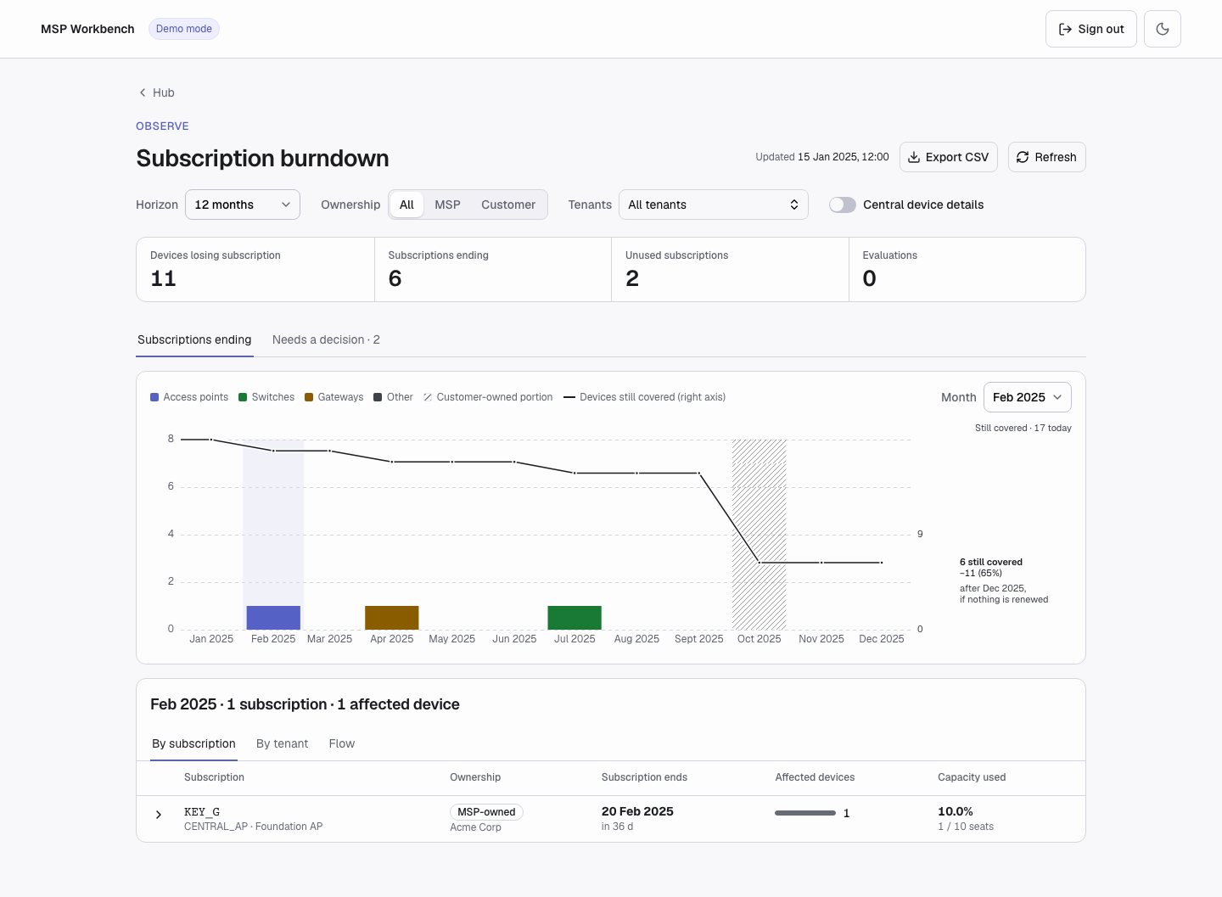Viewport: 1222px width, 897px height.
Task: Click the MSP Workbench title
Action: pos(87,29)
